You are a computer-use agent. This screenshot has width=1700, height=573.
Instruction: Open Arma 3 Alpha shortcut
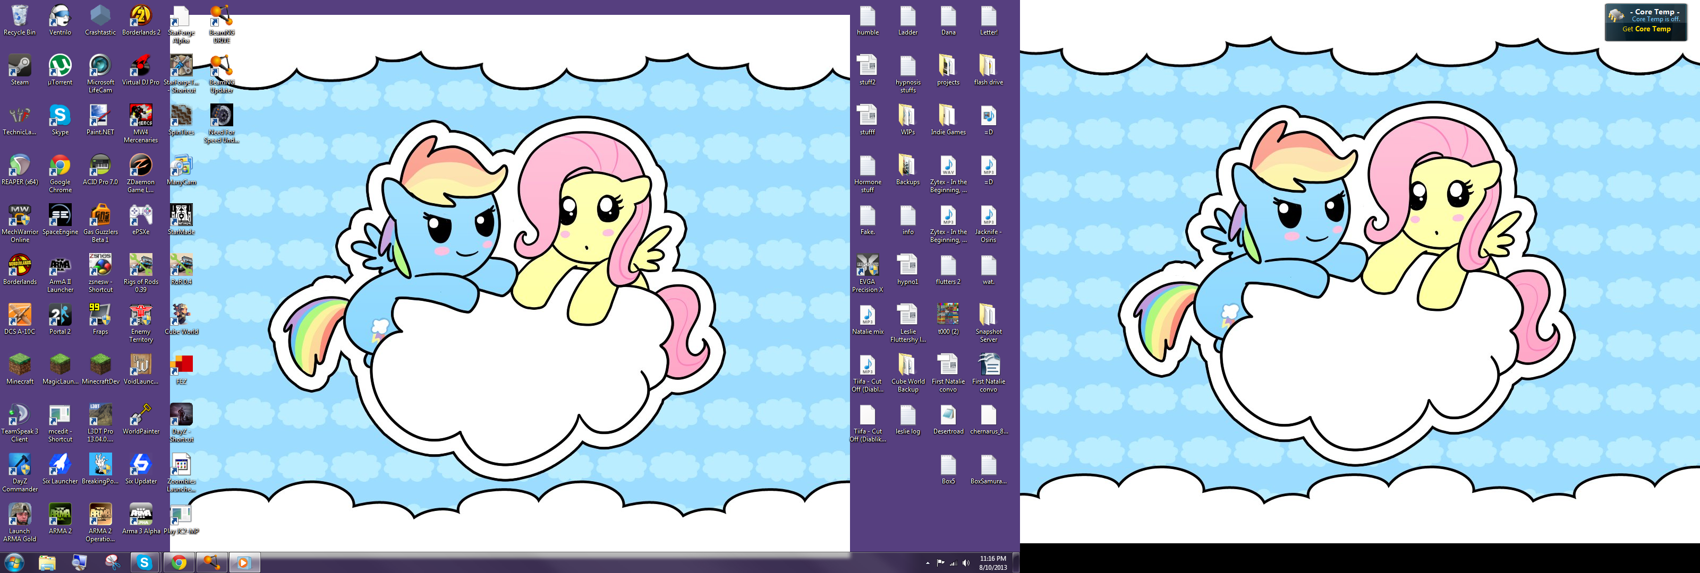coord(141,519)
